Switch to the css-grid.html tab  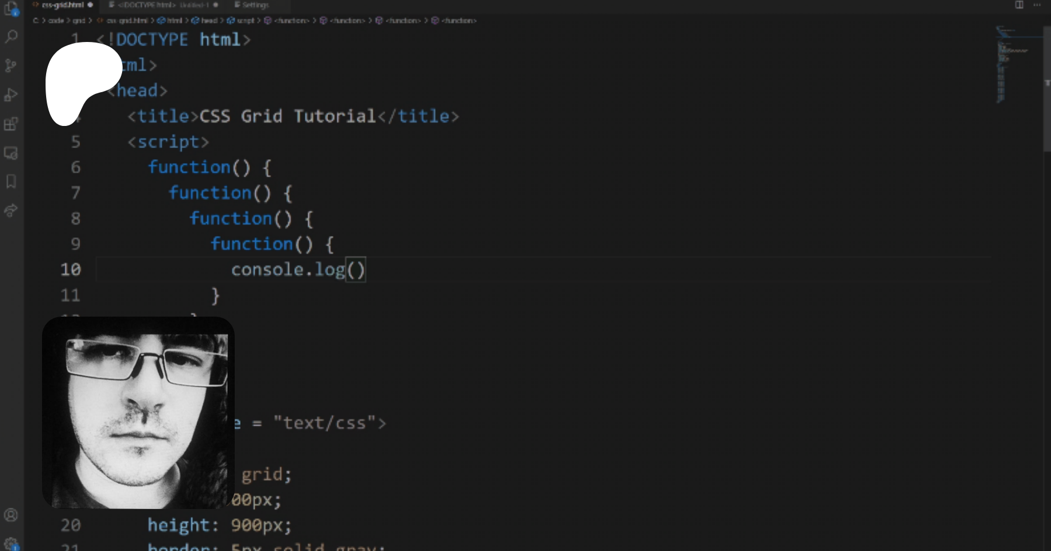62,5
